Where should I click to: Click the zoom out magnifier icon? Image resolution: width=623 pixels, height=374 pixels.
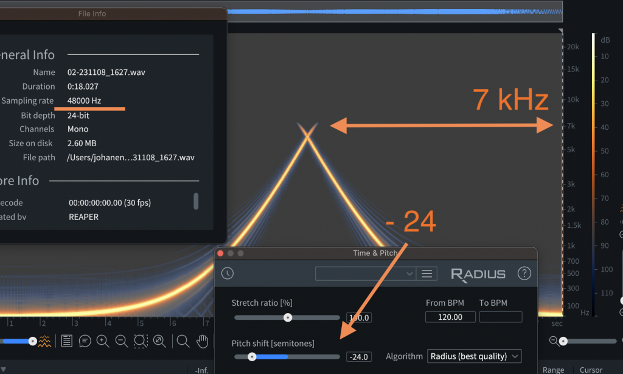pyautogui.click(x=122, y=341)
